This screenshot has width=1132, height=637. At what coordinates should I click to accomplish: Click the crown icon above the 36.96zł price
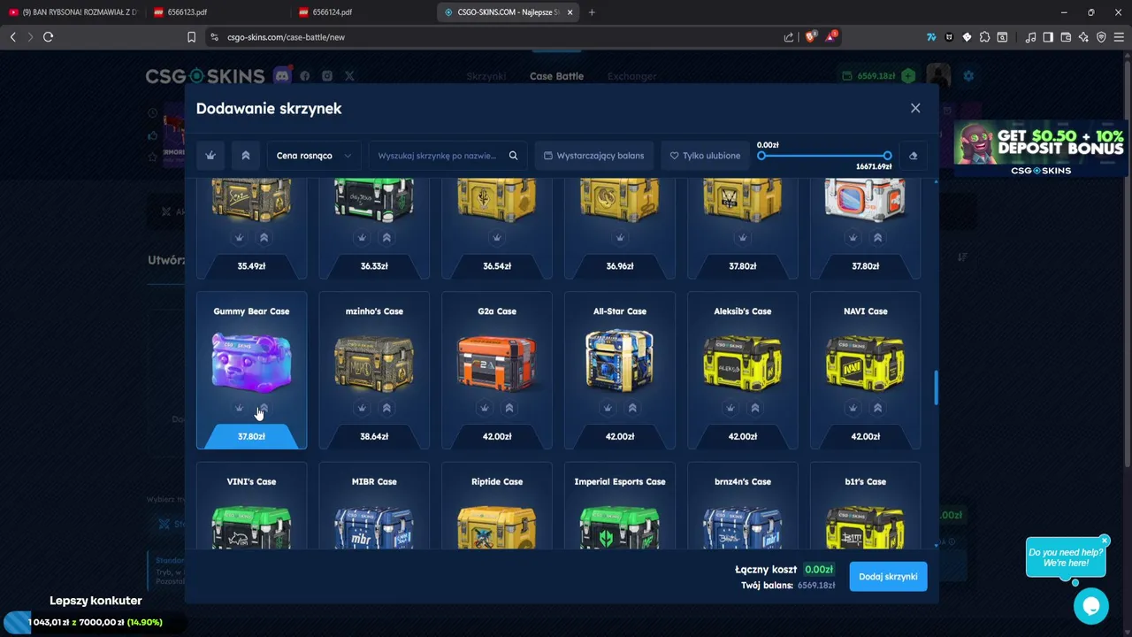point(620,237)
